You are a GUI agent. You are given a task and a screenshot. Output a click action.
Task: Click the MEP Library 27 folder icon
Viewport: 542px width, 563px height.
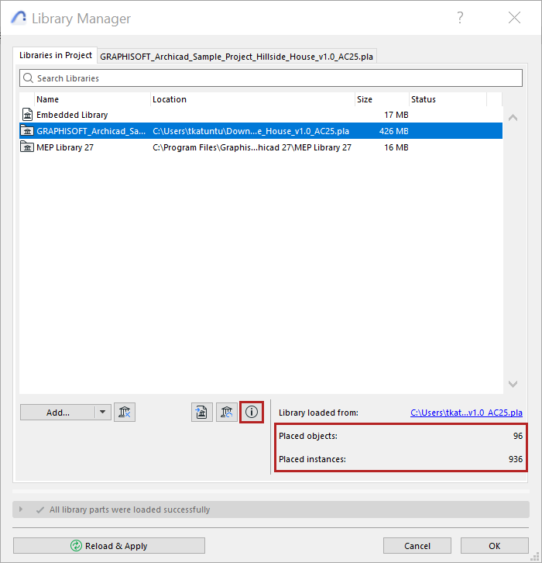(27, 147)
